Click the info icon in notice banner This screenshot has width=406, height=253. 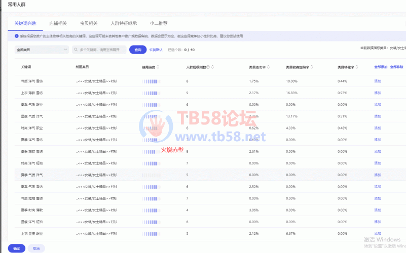pos(17,36)
